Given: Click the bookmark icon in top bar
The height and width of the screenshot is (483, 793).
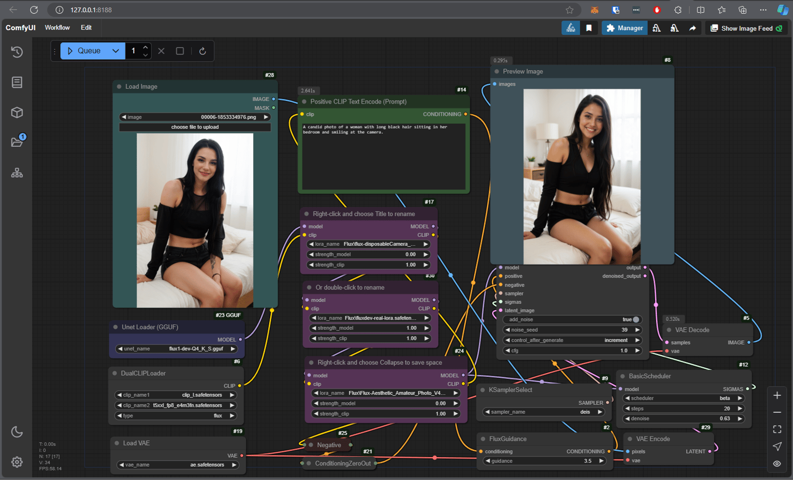Looking at the screenshot, I should [589, 28].
